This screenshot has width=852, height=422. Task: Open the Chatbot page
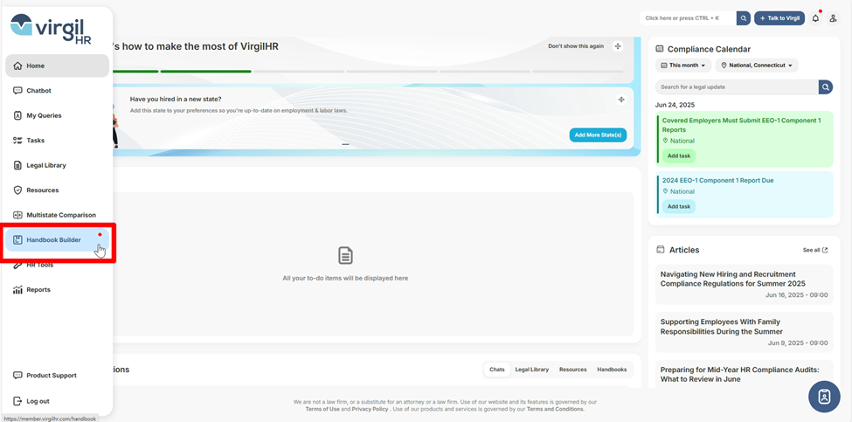coord(57,91)
